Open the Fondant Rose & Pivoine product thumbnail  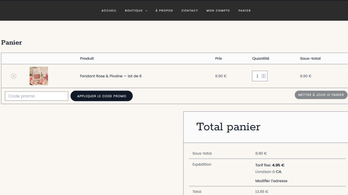click(x=39, y=76)
